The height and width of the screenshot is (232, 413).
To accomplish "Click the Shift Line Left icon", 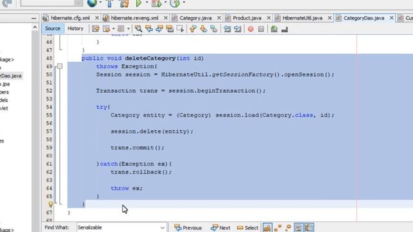I will click(227, 28).
